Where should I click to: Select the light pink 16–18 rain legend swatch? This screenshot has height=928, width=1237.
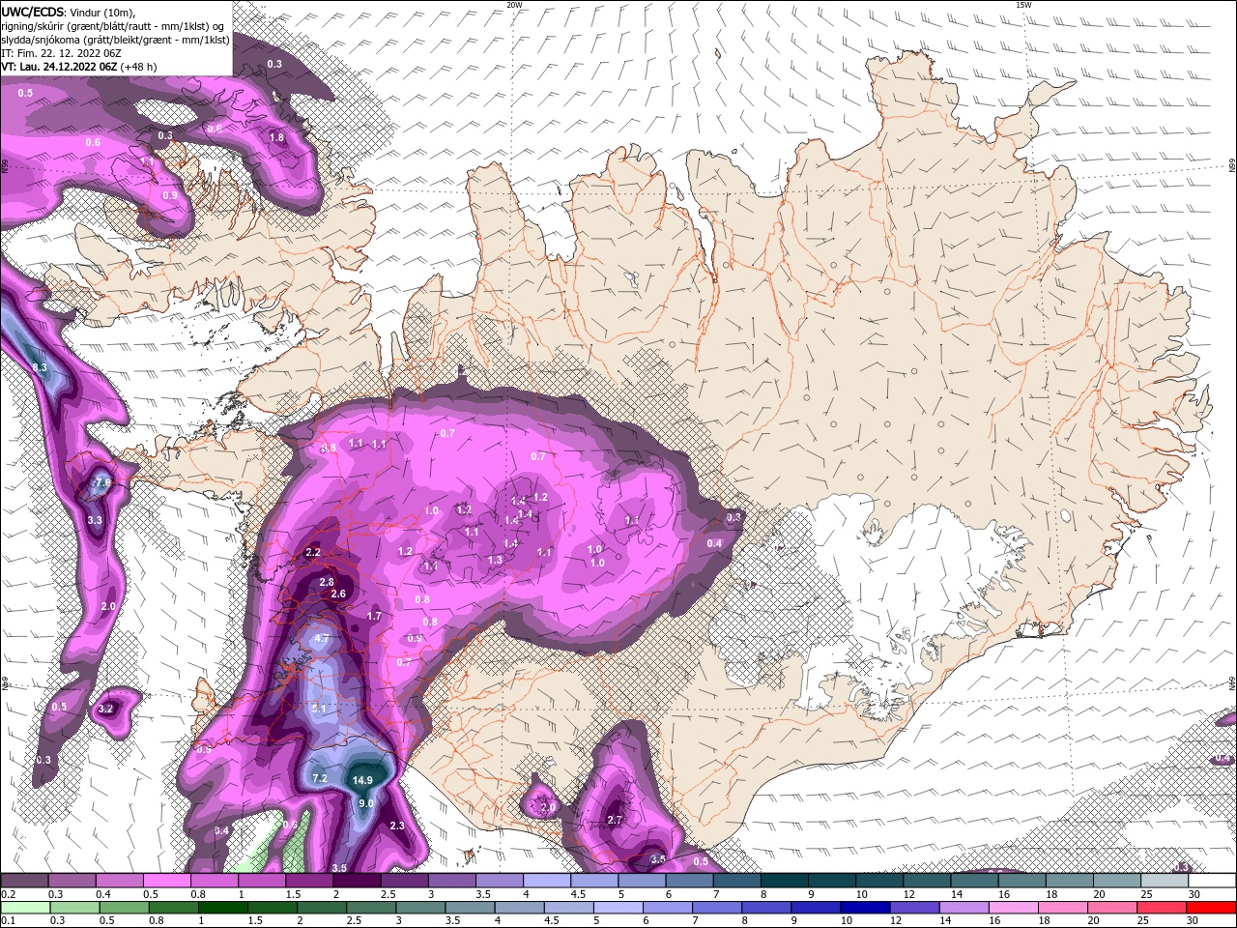click(1012, 907)
